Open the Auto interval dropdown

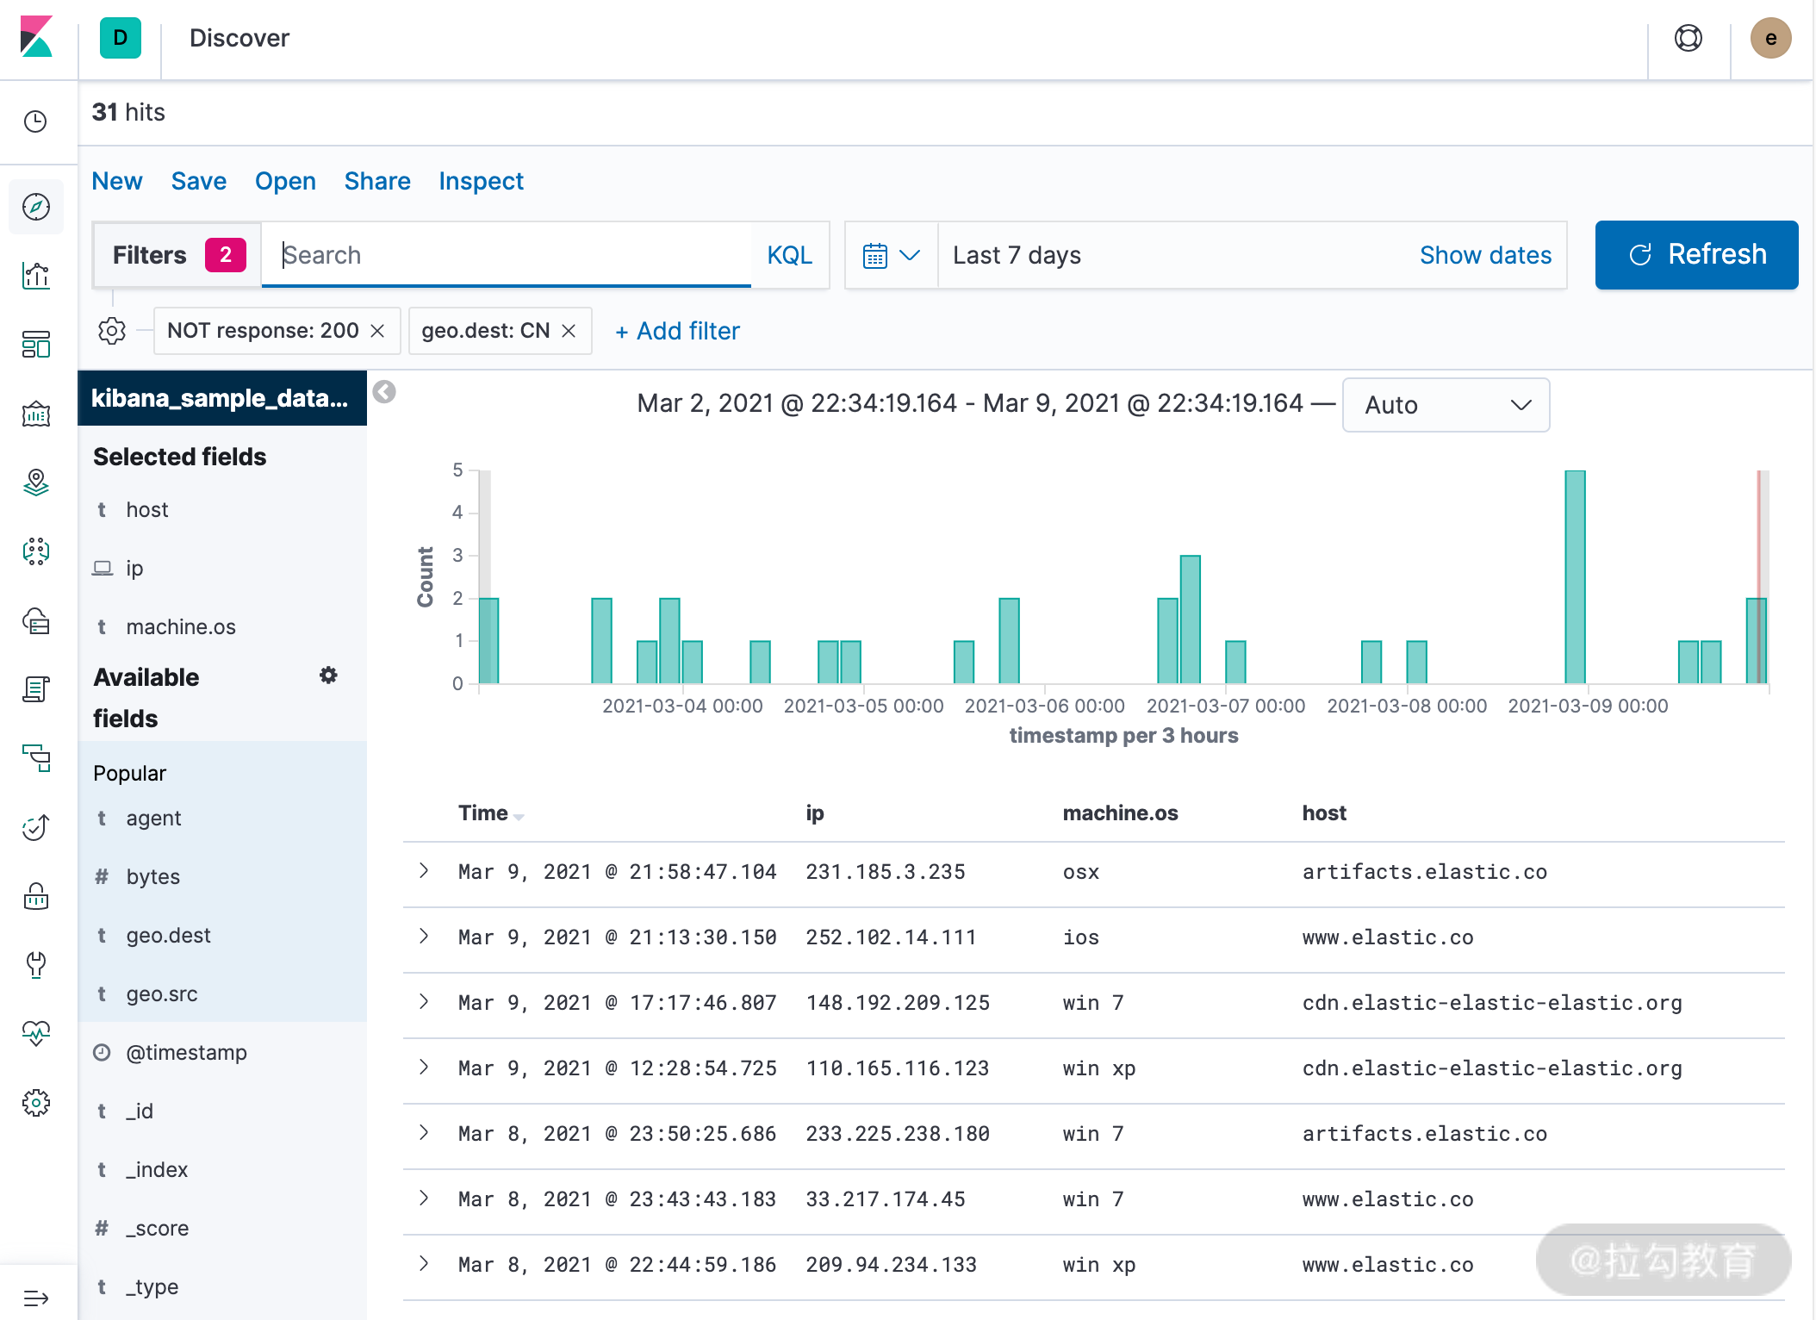click(1446, 405)
